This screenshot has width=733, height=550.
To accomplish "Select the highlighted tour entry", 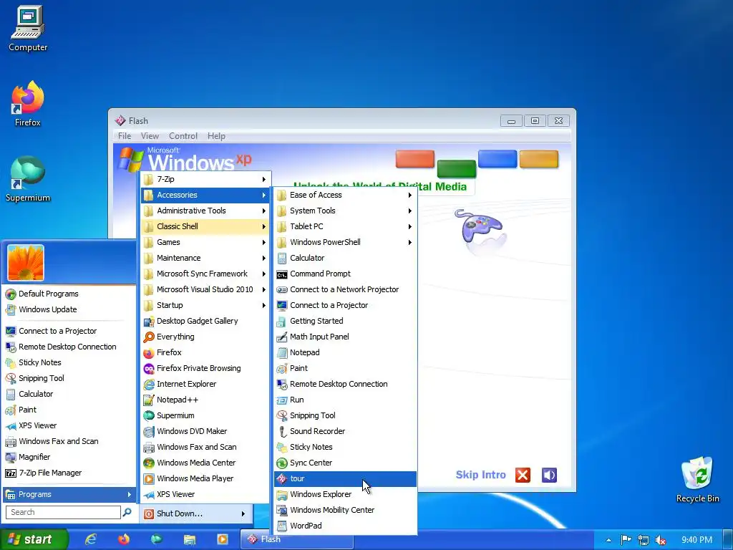I will (x=345, y=478).
